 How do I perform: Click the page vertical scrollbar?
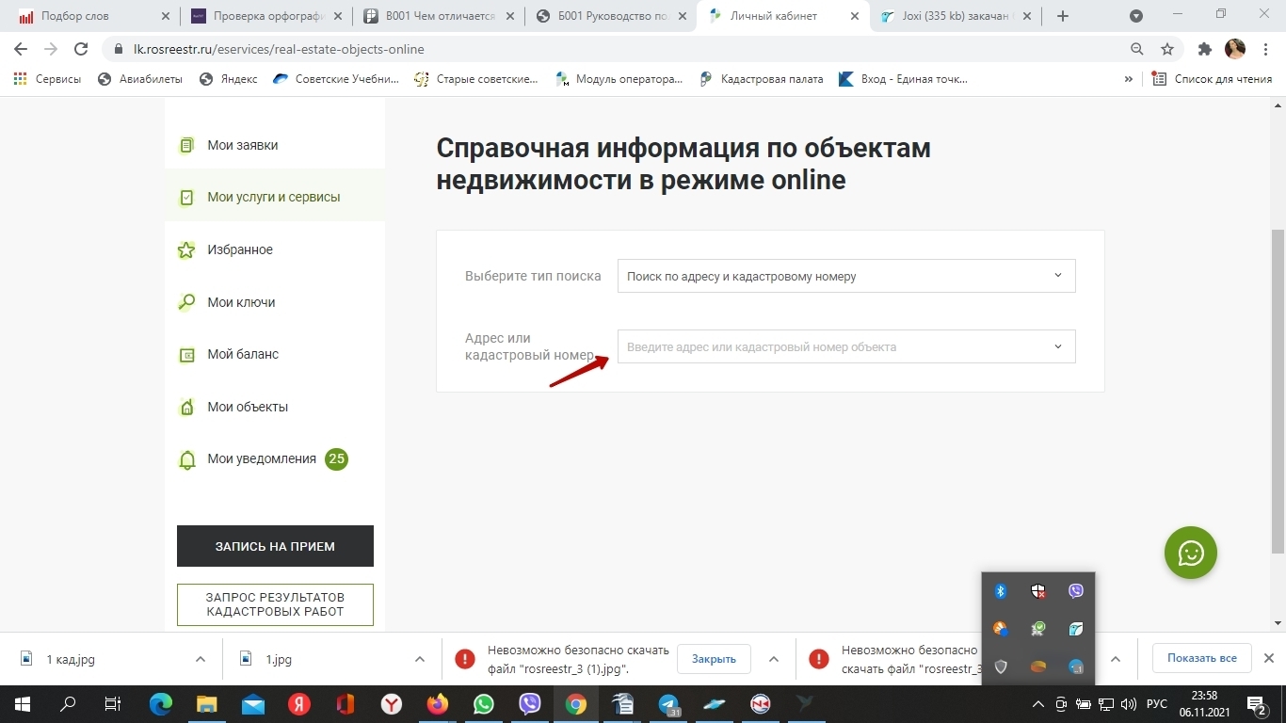(x=1278, y=392)
